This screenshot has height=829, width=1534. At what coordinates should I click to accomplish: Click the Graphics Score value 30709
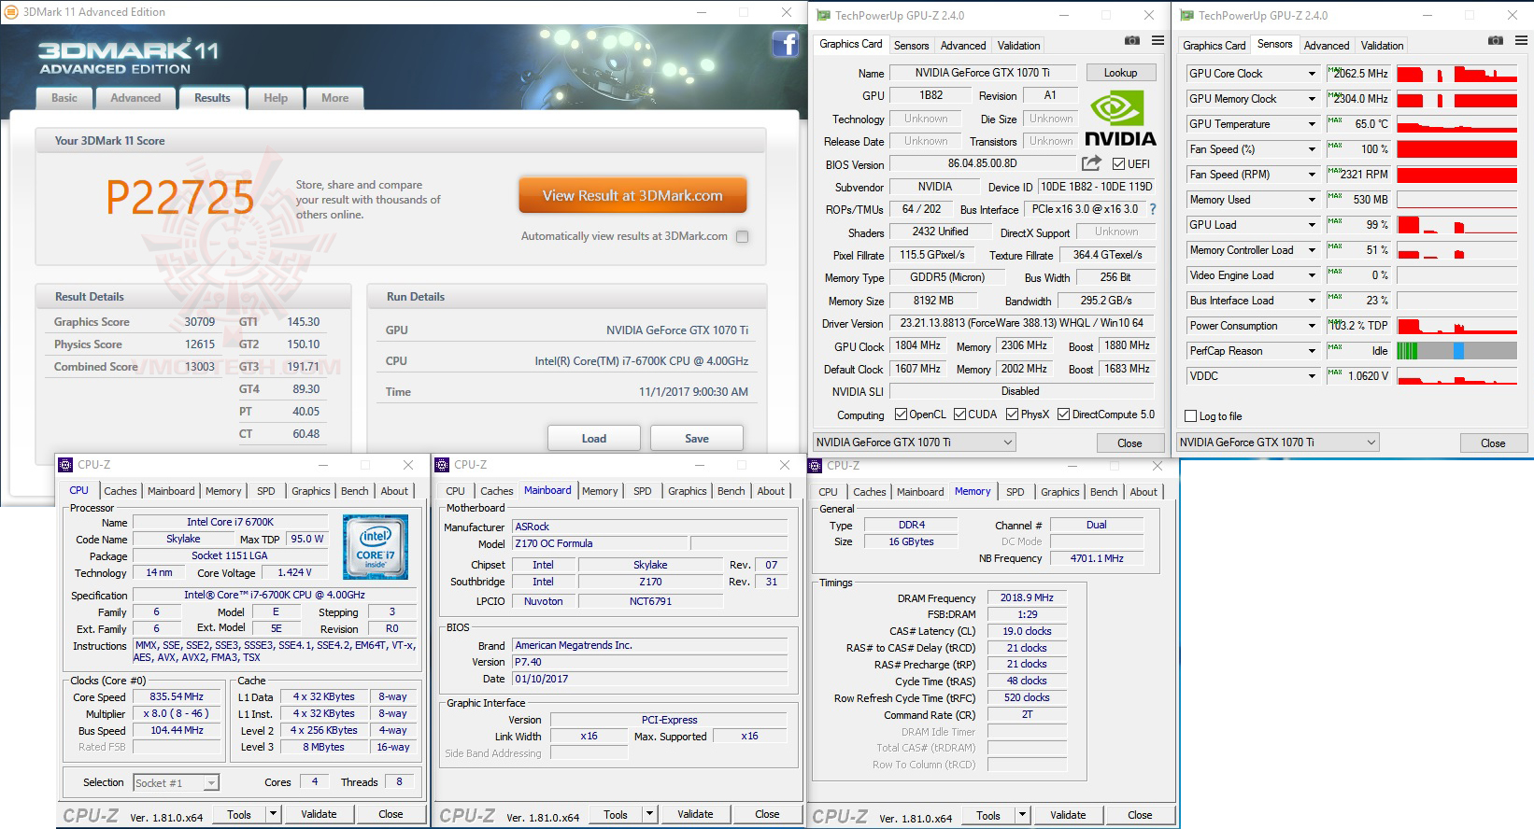click(x=199, y=322)
